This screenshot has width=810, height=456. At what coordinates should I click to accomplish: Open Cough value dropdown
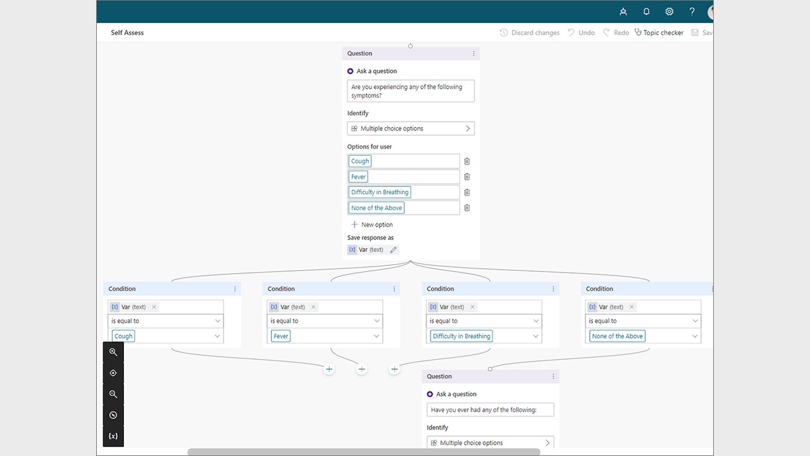[166, 336]
